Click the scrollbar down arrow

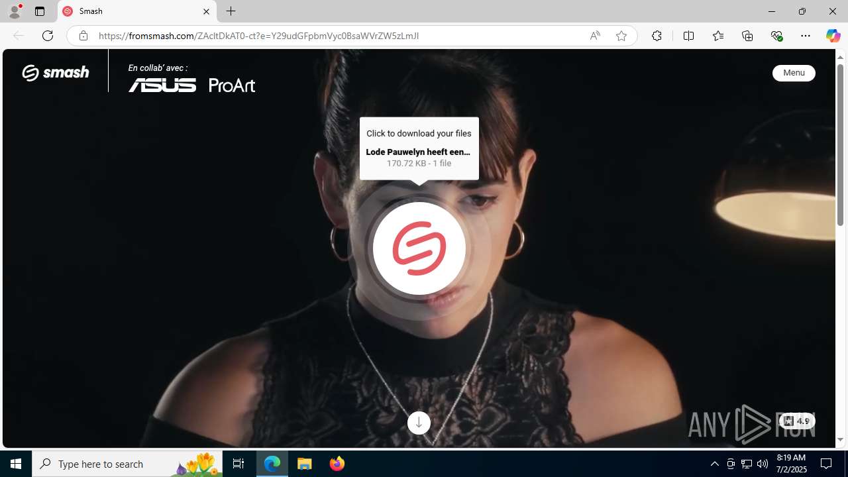(x=840, y=439)
